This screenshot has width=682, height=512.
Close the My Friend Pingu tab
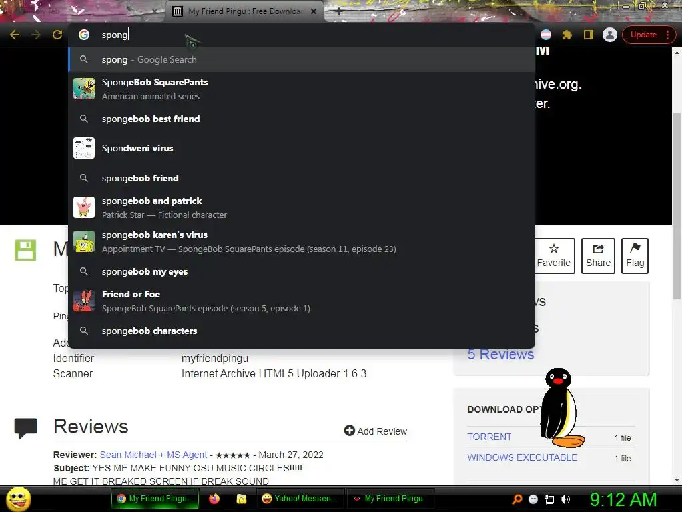314,11
